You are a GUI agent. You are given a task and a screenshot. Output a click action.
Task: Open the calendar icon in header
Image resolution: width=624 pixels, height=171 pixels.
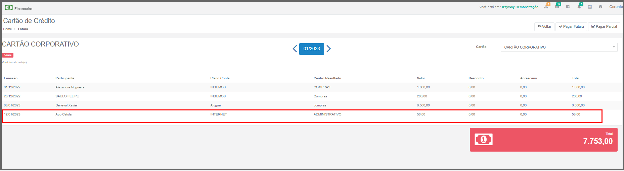tap(590, 7)
